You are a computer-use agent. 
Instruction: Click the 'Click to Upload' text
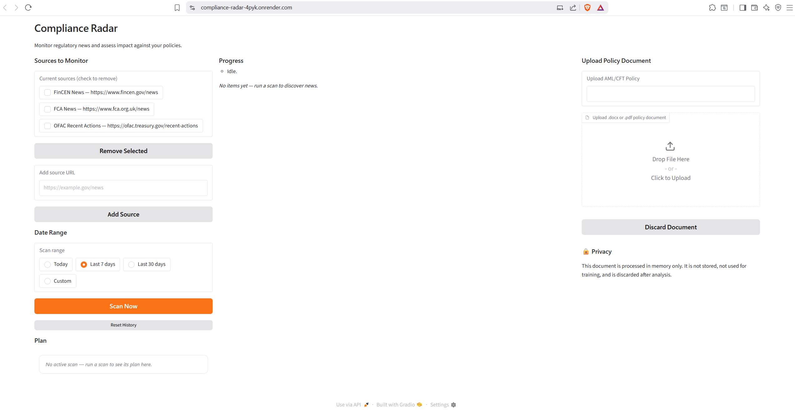671,178
